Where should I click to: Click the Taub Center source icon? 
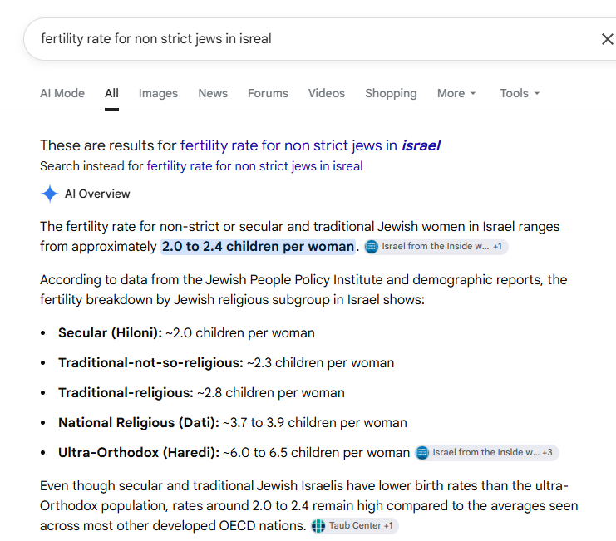pos(318,526)
